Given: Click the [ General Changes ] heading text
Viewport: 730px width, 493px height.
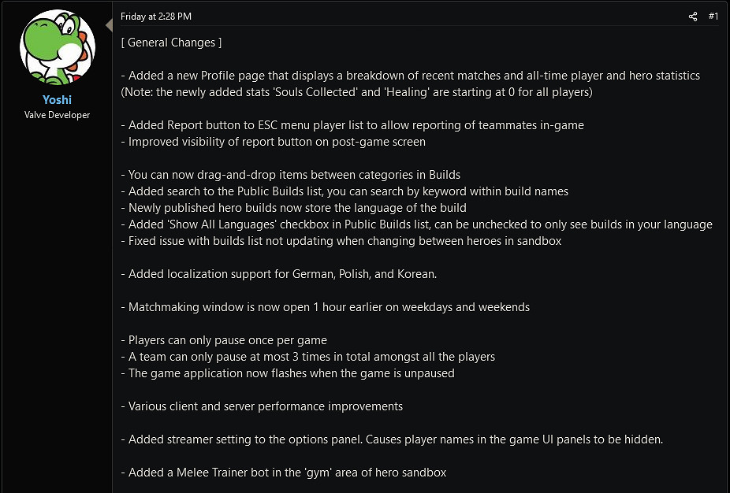Looking at the screenshot, I should (171, 42).
